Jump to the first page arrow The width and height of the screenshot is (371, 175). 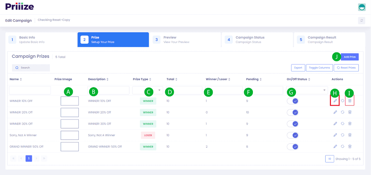click(13, 158)
